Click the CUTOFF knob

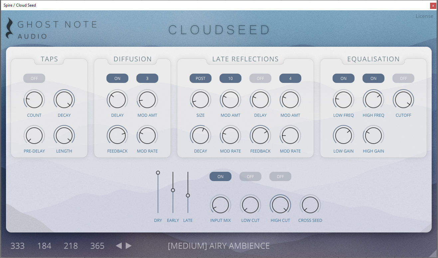pyautogui.click(x=403, y=100)
